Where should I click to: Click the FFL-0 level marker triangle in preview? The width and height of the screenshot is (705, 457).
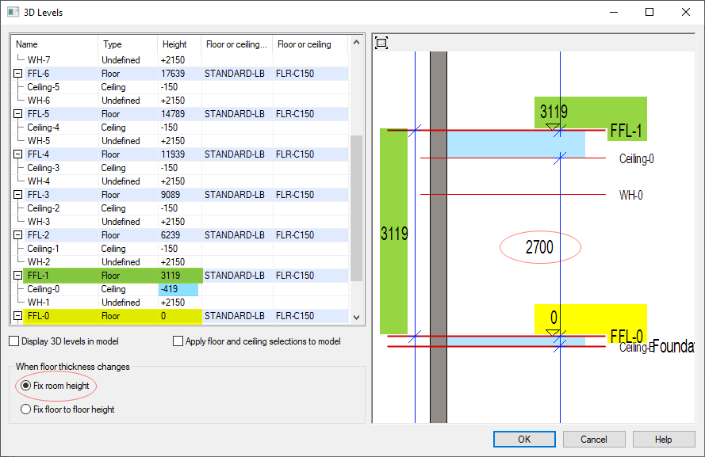(x=554, y=332)
